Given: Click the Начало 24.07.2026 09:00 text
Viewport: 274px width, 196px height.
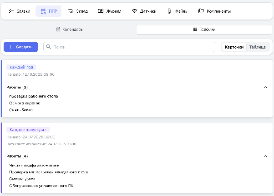Looking at the screenshot, I should coord(31,137).
